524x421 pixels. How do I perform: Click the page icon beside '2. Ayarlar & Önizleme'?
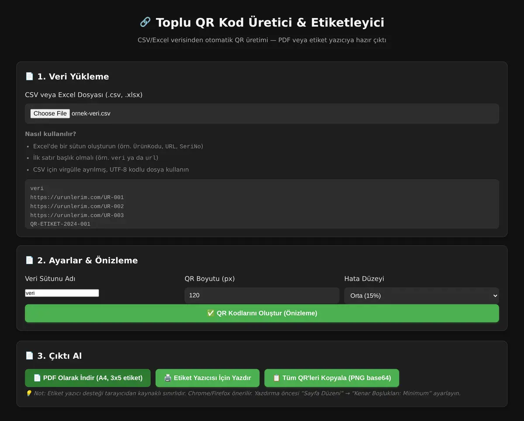[29, 260]
